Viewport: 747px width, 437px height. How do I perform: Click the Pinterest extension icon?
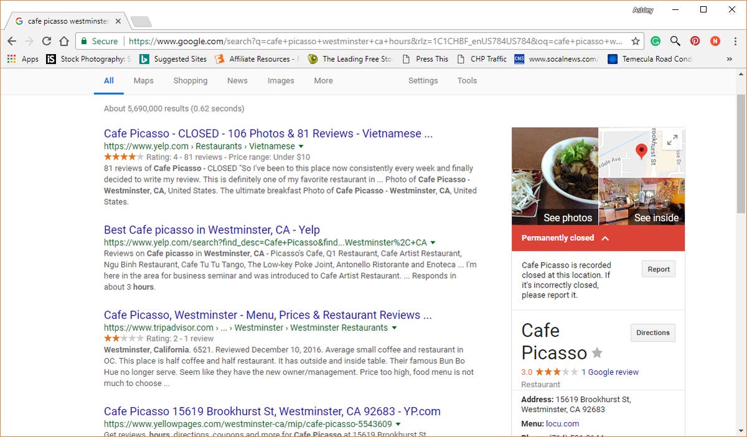695,41
